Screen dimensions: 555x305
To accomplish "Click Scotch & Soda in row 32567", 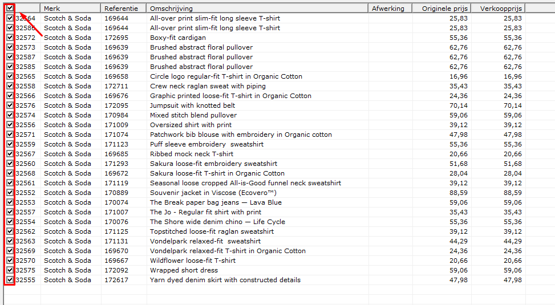I will coord(67,154).
